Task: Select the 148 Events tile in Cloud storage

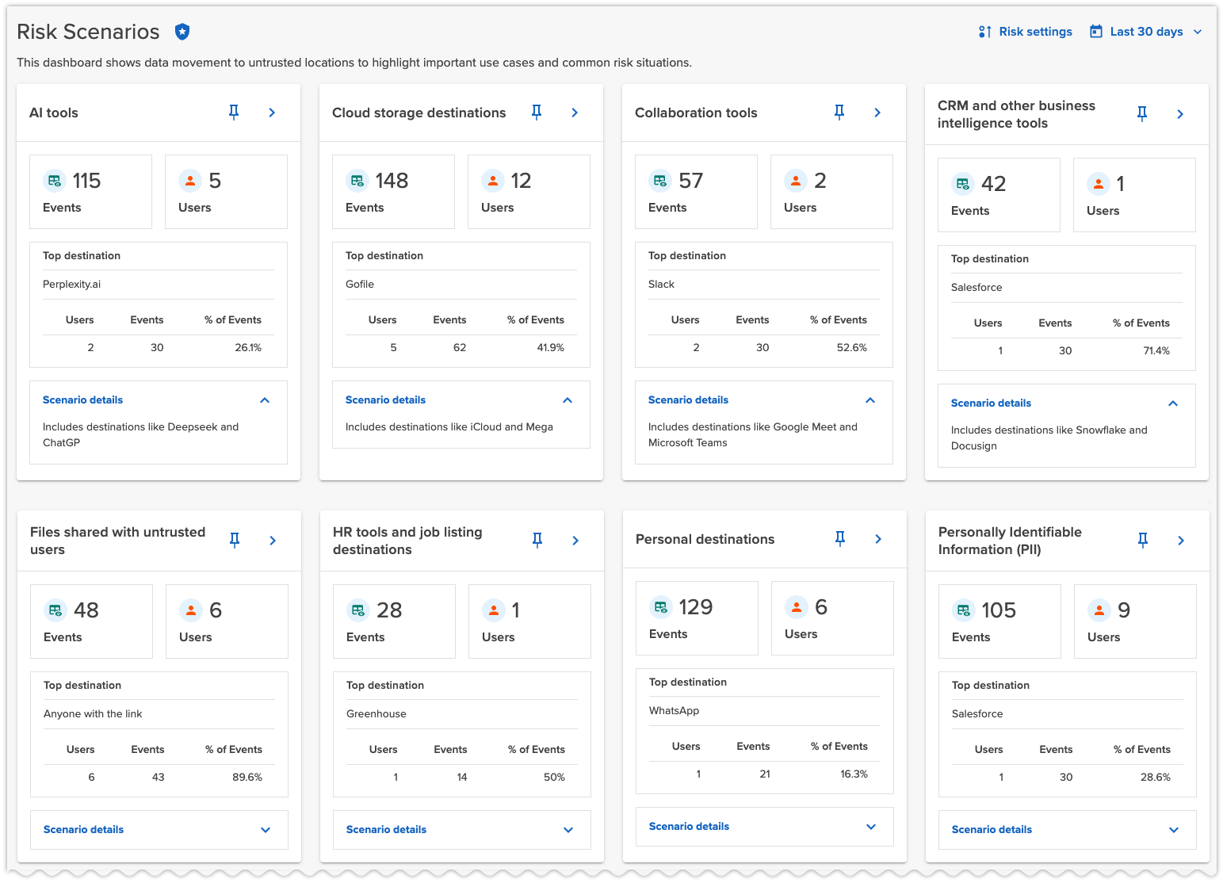Action: point(393,192)
